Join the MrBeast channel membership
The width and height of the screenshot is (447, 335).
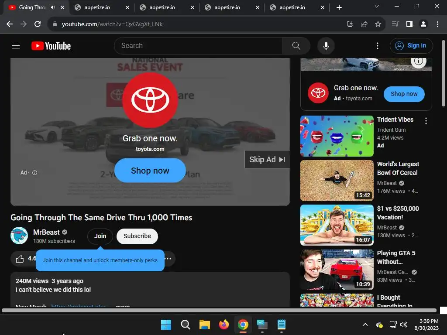click(x=100, y=236)
